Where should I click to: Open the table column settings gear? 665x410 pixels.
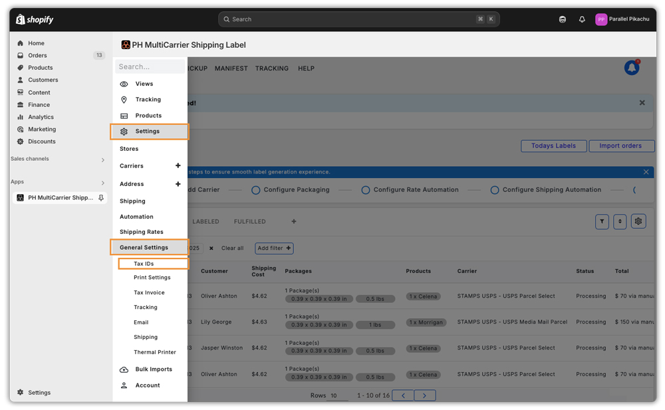coord(638,221)
